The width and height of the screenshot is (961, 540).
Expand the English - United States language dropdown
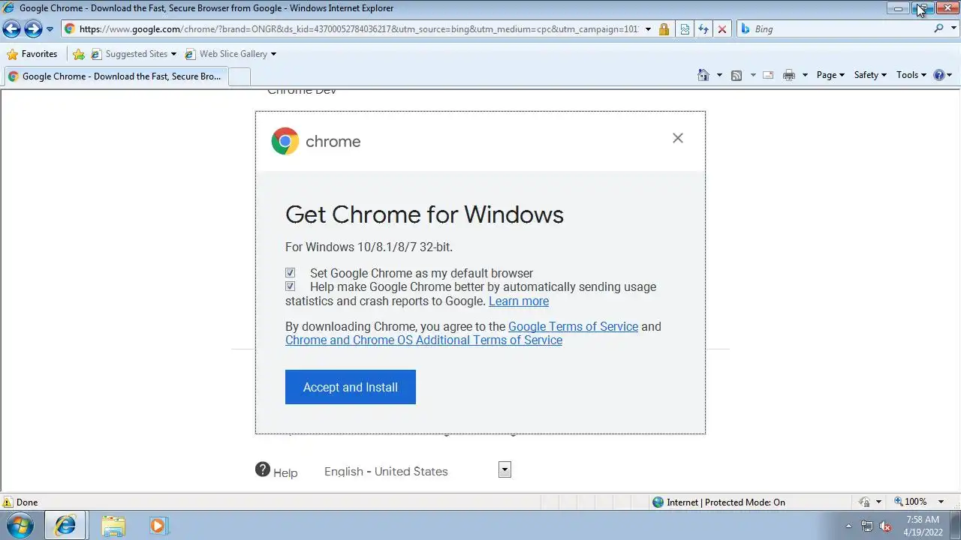(x=505, y=469)
